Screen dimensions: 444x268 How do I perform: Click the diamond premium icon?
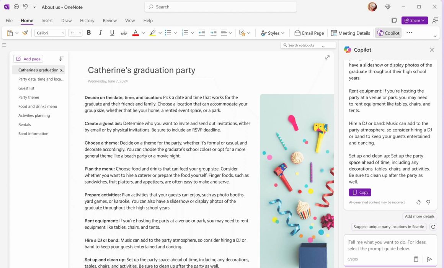click(x=388, y=7)
